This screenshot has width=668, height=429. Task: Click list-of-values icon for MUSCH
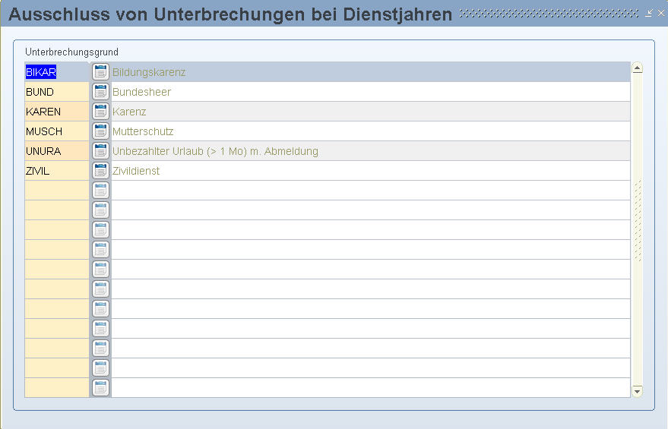pyautogui.click(x=100, y=131)
